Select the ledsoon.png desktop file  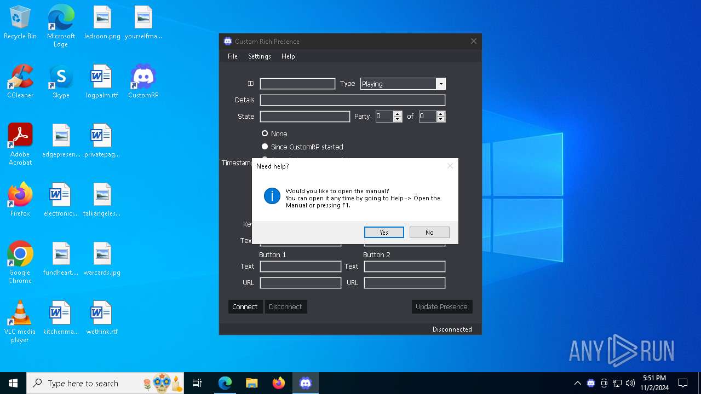pyautogui.click(x=102, y=23)
